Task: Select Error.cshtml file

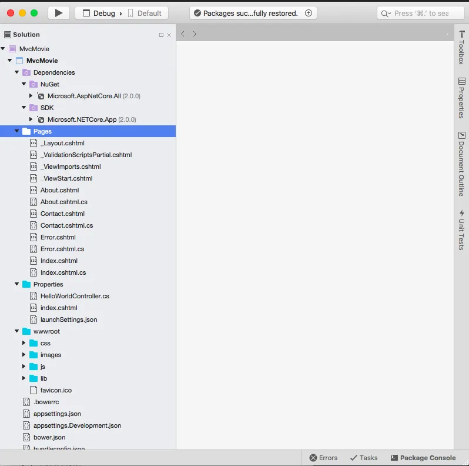Action: point(58,237)
